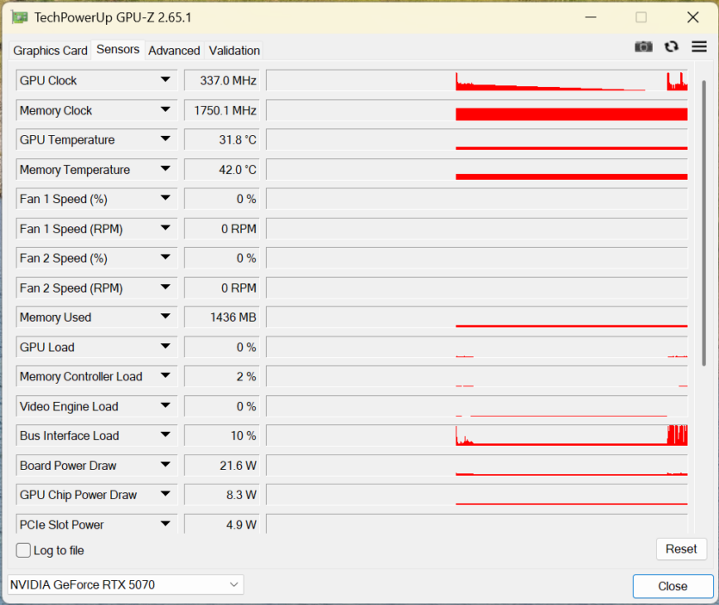The width and height of the screenshot is (719, 605).
Task: Expand the Memory Controller Load dropdown
Action: (x=165, y=376)
